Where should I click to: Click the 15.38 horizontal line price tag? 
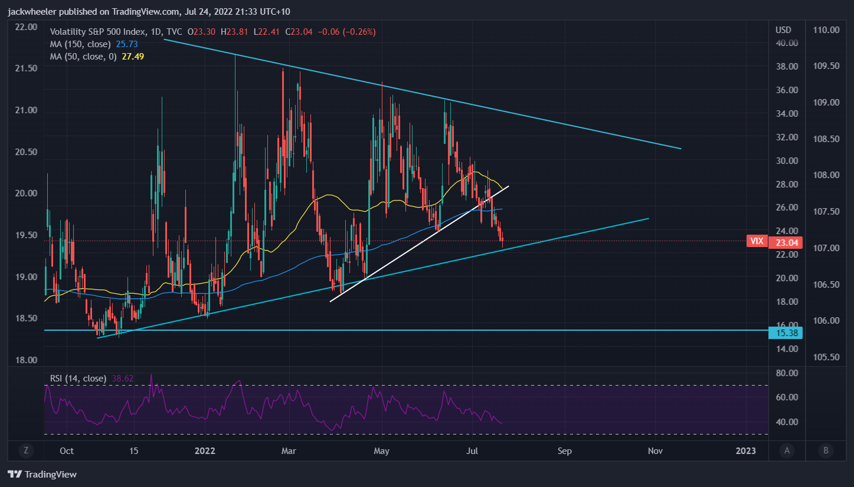tap(786, 333)
